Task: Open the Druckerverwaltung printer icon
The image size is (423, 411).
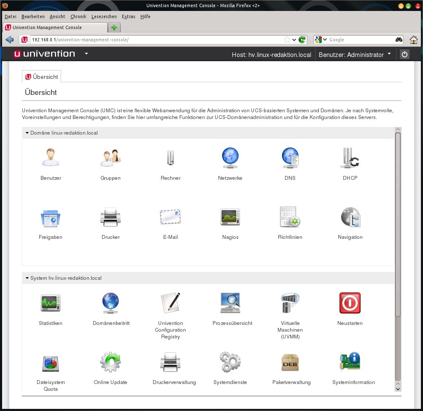Action: pos(170,362)
